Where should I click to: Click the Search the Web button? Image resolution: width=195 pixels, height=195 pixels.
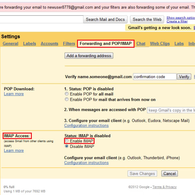point(147,19)
